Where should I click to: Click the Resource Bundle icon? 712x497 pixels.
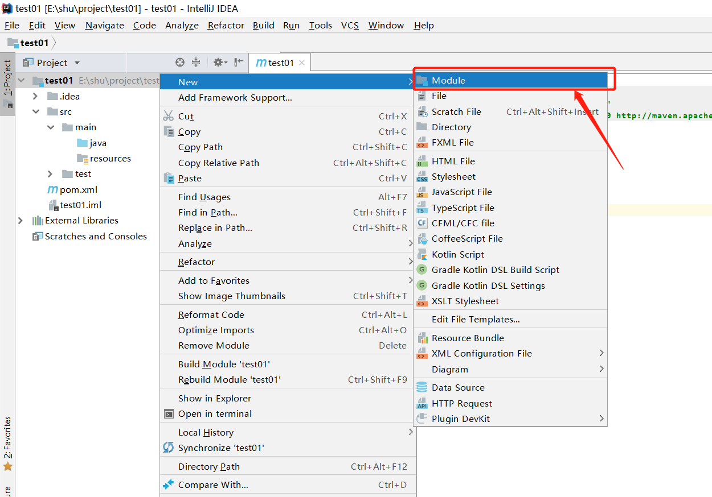coord(422,338)
